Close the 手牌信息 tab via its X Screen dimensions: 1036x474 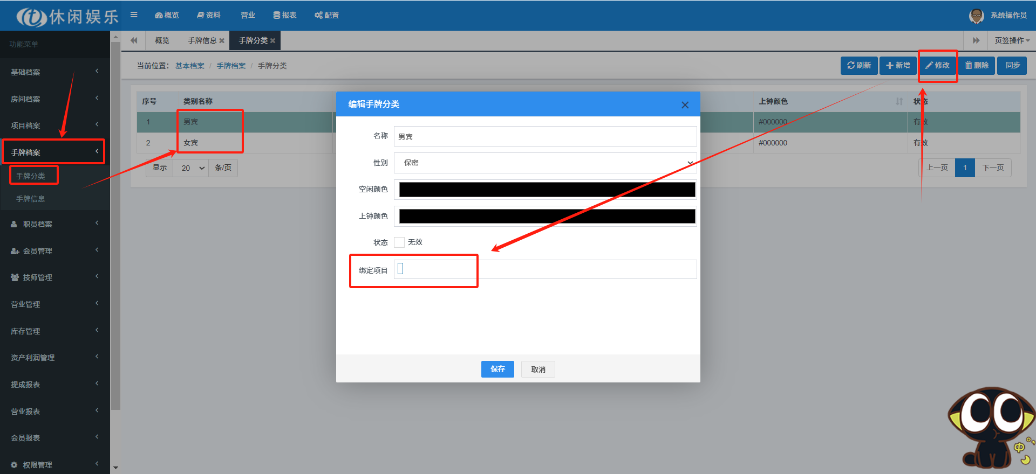pyautogui.click(x=222, y=41)
